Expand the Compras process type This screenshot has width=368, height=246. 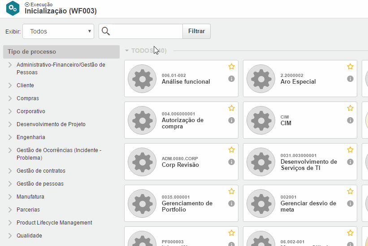[10, 98]
